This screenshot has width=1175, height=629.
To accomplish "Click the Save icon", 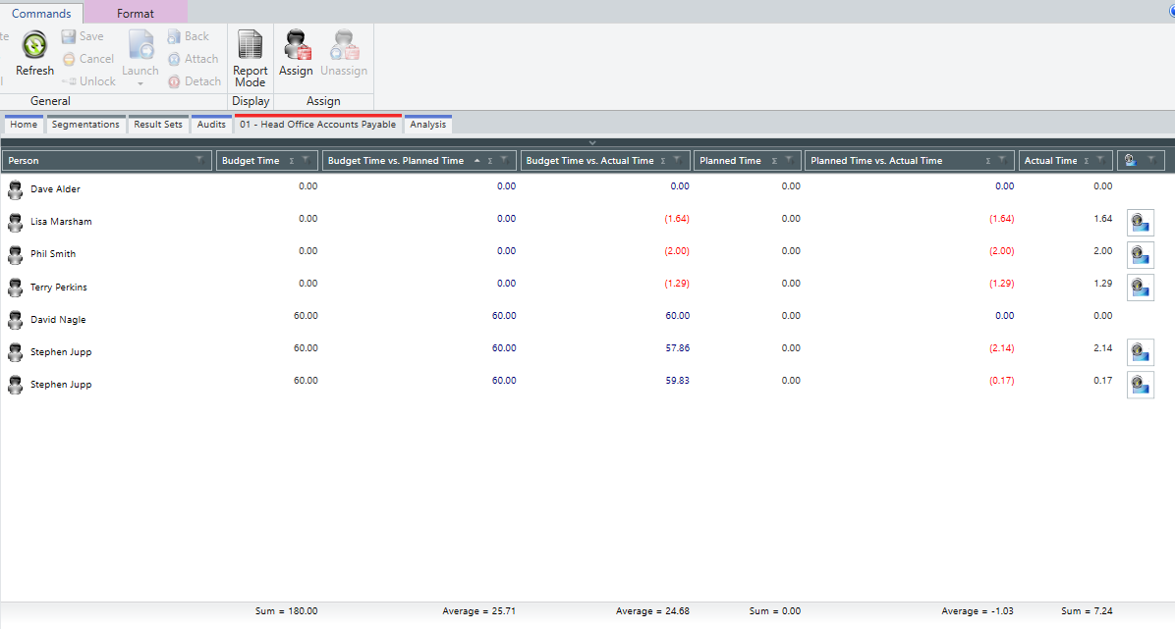I will tap(68, 36).
